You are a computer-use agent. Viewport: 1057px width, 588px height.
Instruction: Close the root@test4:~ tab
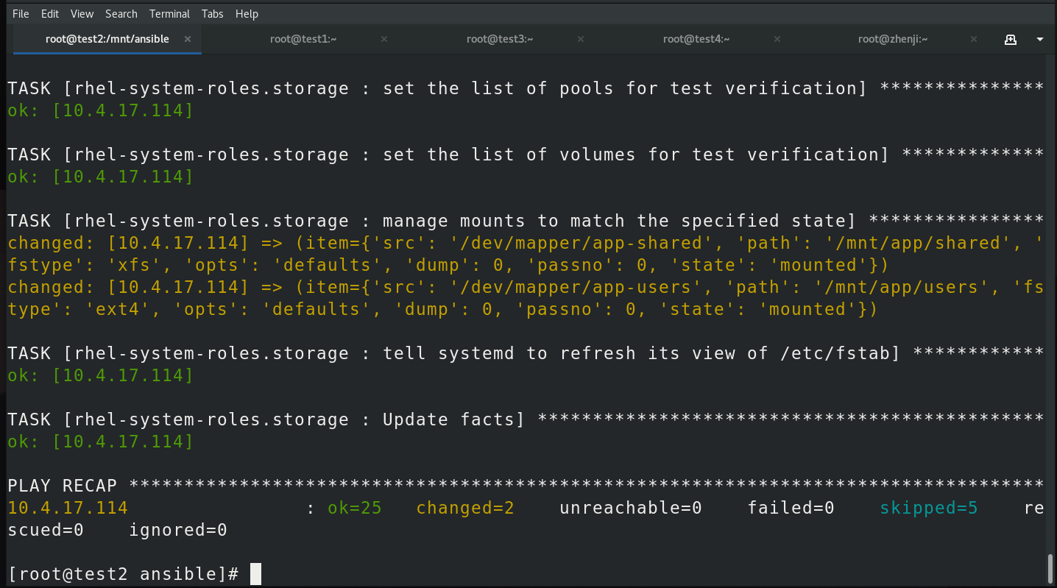point(777,39)
